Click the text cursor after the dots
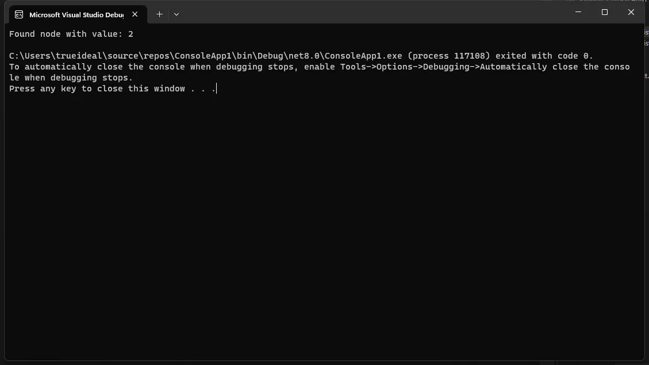Screen dimensions: 649x365 pyautogui.click(x=216, y=89)
